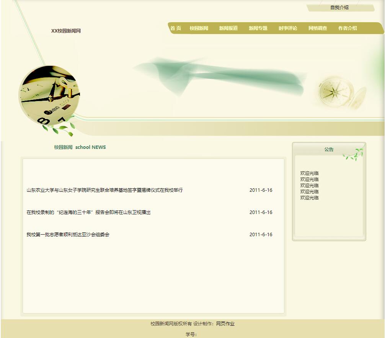Open the 我校第一批志愿者 news article
Viewport: 385px width, 338px height.
click(x=68, y=235)
